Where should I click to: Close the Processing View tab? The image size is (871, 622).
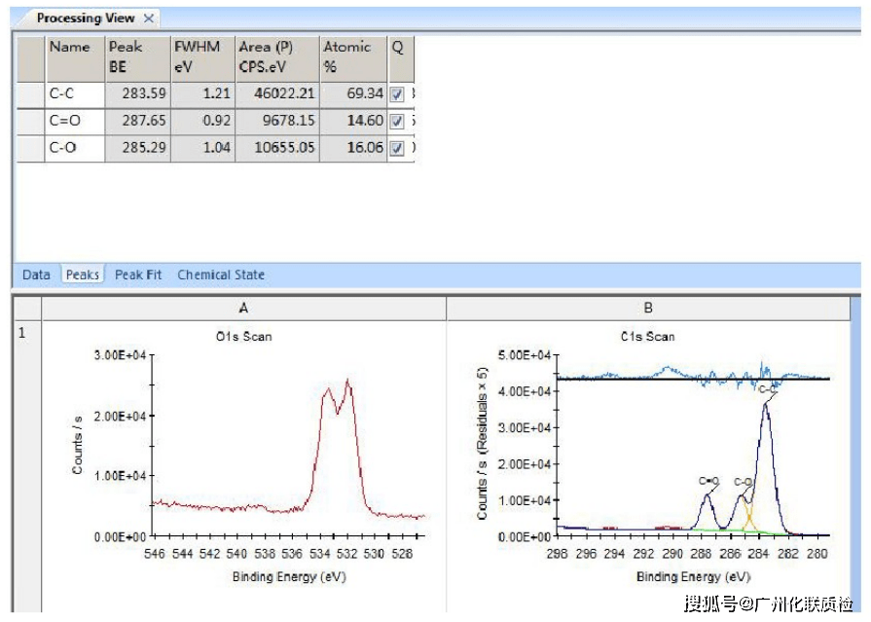[x=148, y=18]
